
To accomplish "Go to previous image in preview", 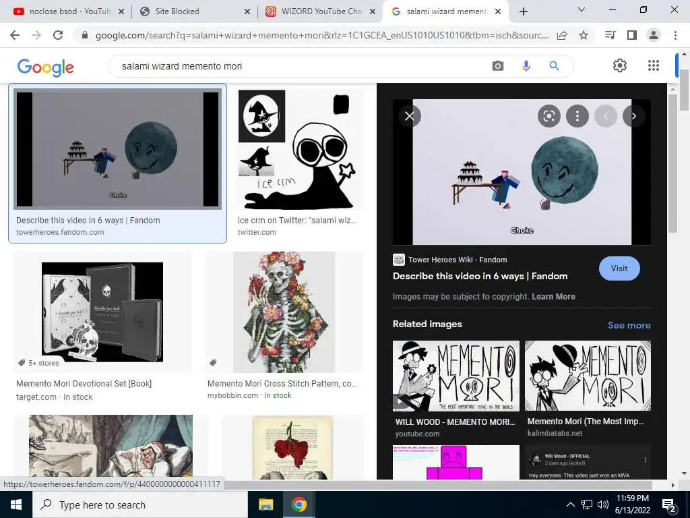I will 606,116.
